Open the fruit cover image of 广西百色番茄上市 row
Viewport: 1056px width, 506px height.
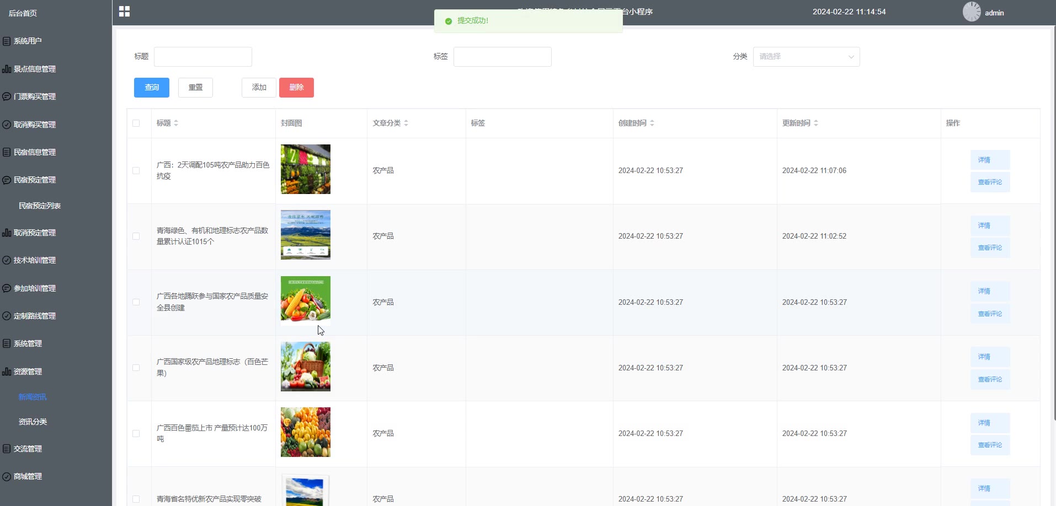coord(306,432)
